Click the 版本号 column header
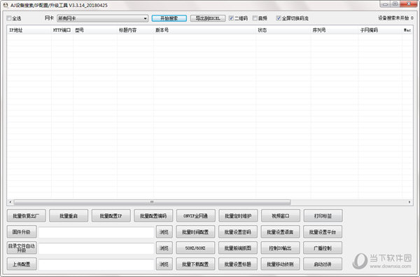 point(204,30)
